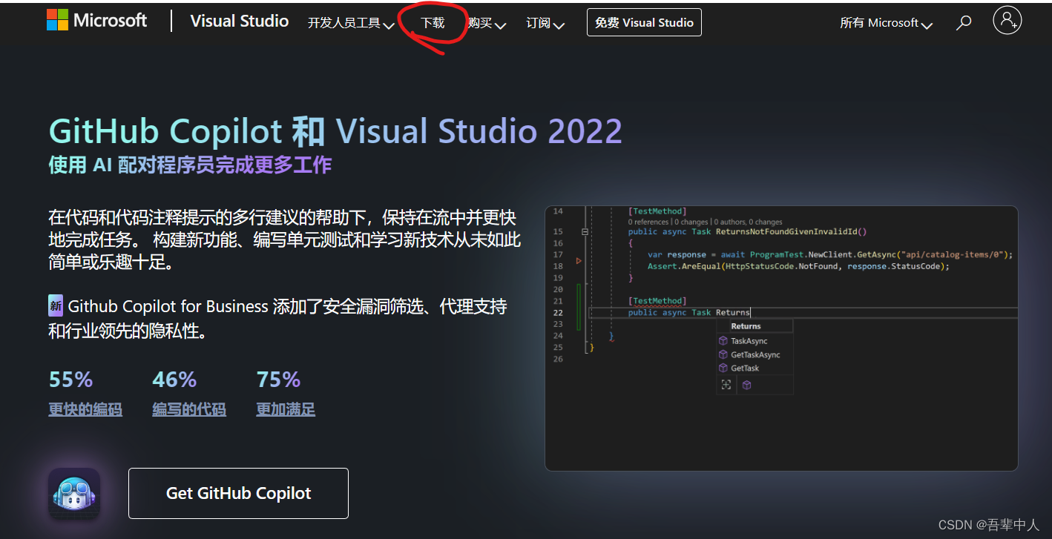This screenshot has width=1052, height=539.
Task: Click the cube icon beside TaskAsync
Action: (723, 341)
